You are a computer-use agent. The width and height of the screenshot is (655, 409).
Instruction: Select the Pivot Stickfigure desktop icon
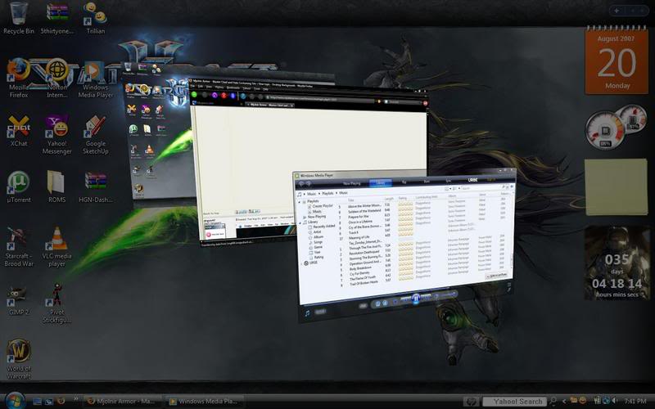[56, 303]
